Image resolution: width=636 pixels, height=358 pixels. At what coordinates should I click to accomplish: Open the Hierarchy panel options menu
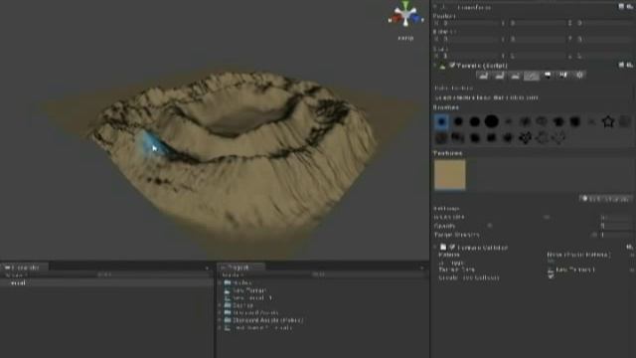point(207,268)
